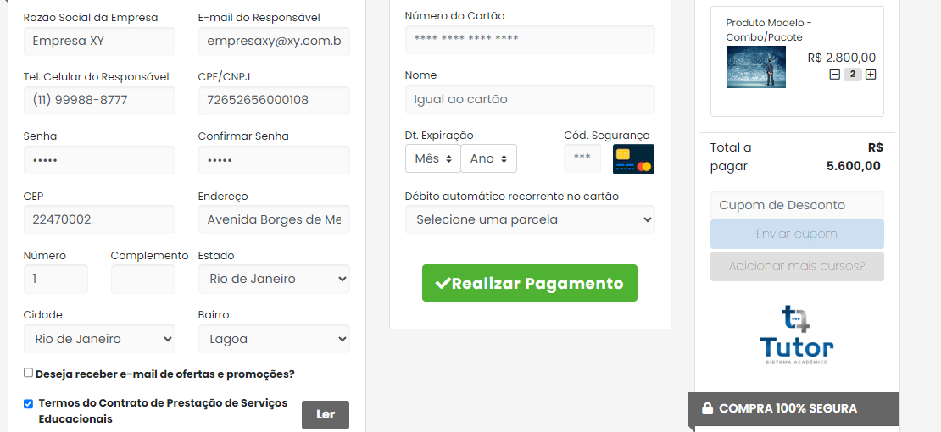Open the Mês expiration dropdown
Image resolution: width=941 pixels, height=432 pixels.
pos(432,158)
